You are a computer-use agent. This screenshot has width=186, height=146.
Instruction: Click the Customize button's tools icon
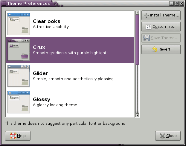(149, 27)
